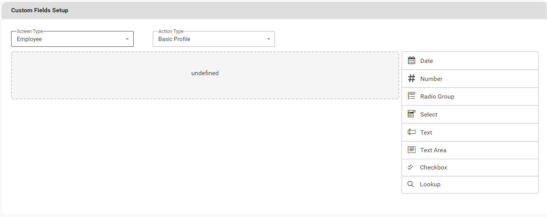The width and height of the screenshot is (547, 217).
Task: Open the Employee screen type combo box
Action: 69,39
